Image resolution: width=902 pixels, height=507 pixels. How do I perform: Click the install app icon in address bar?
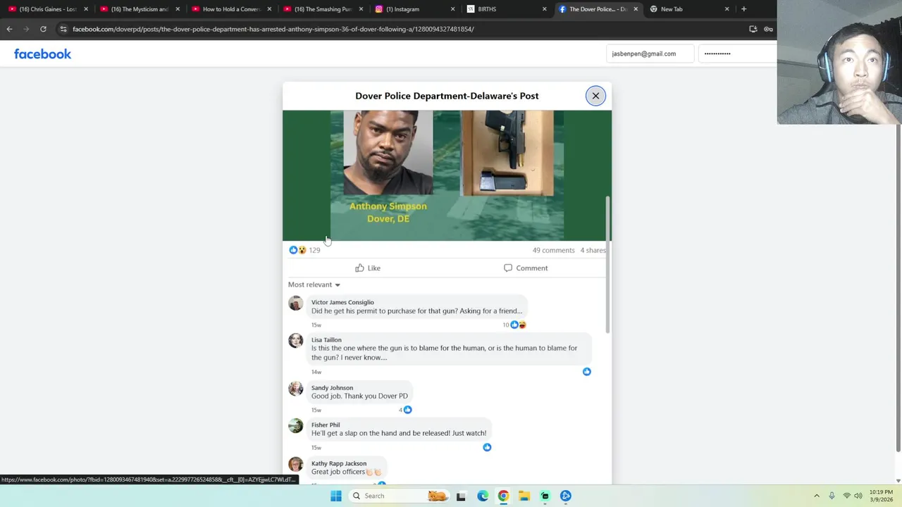click(753, 29)
